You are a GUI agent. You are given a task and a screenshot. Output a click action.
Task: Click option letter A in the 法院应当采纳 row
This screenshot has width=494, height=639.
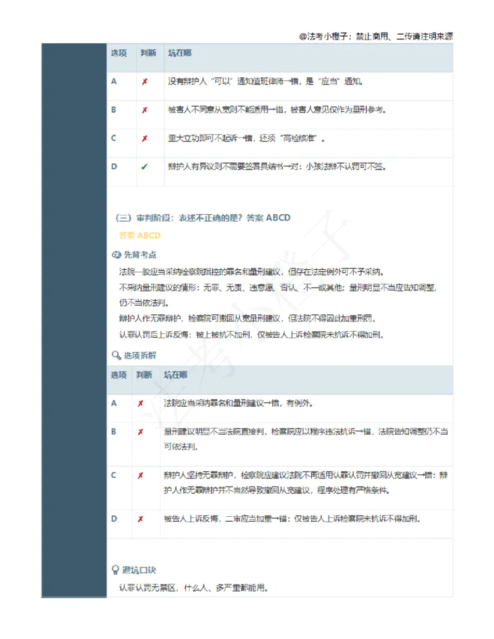pyautogui.click(x=114, y=403)
